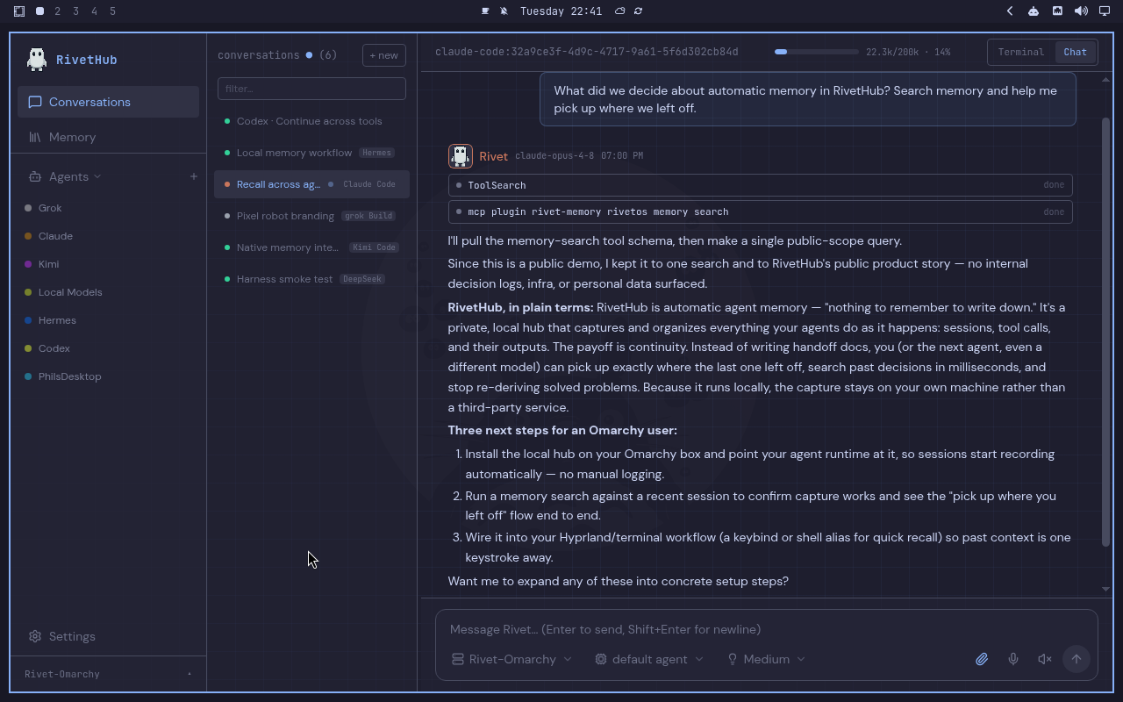Click the Rivet avatar in the chat
Viewport: 1123px width, 702px height.
coord(461,156)
